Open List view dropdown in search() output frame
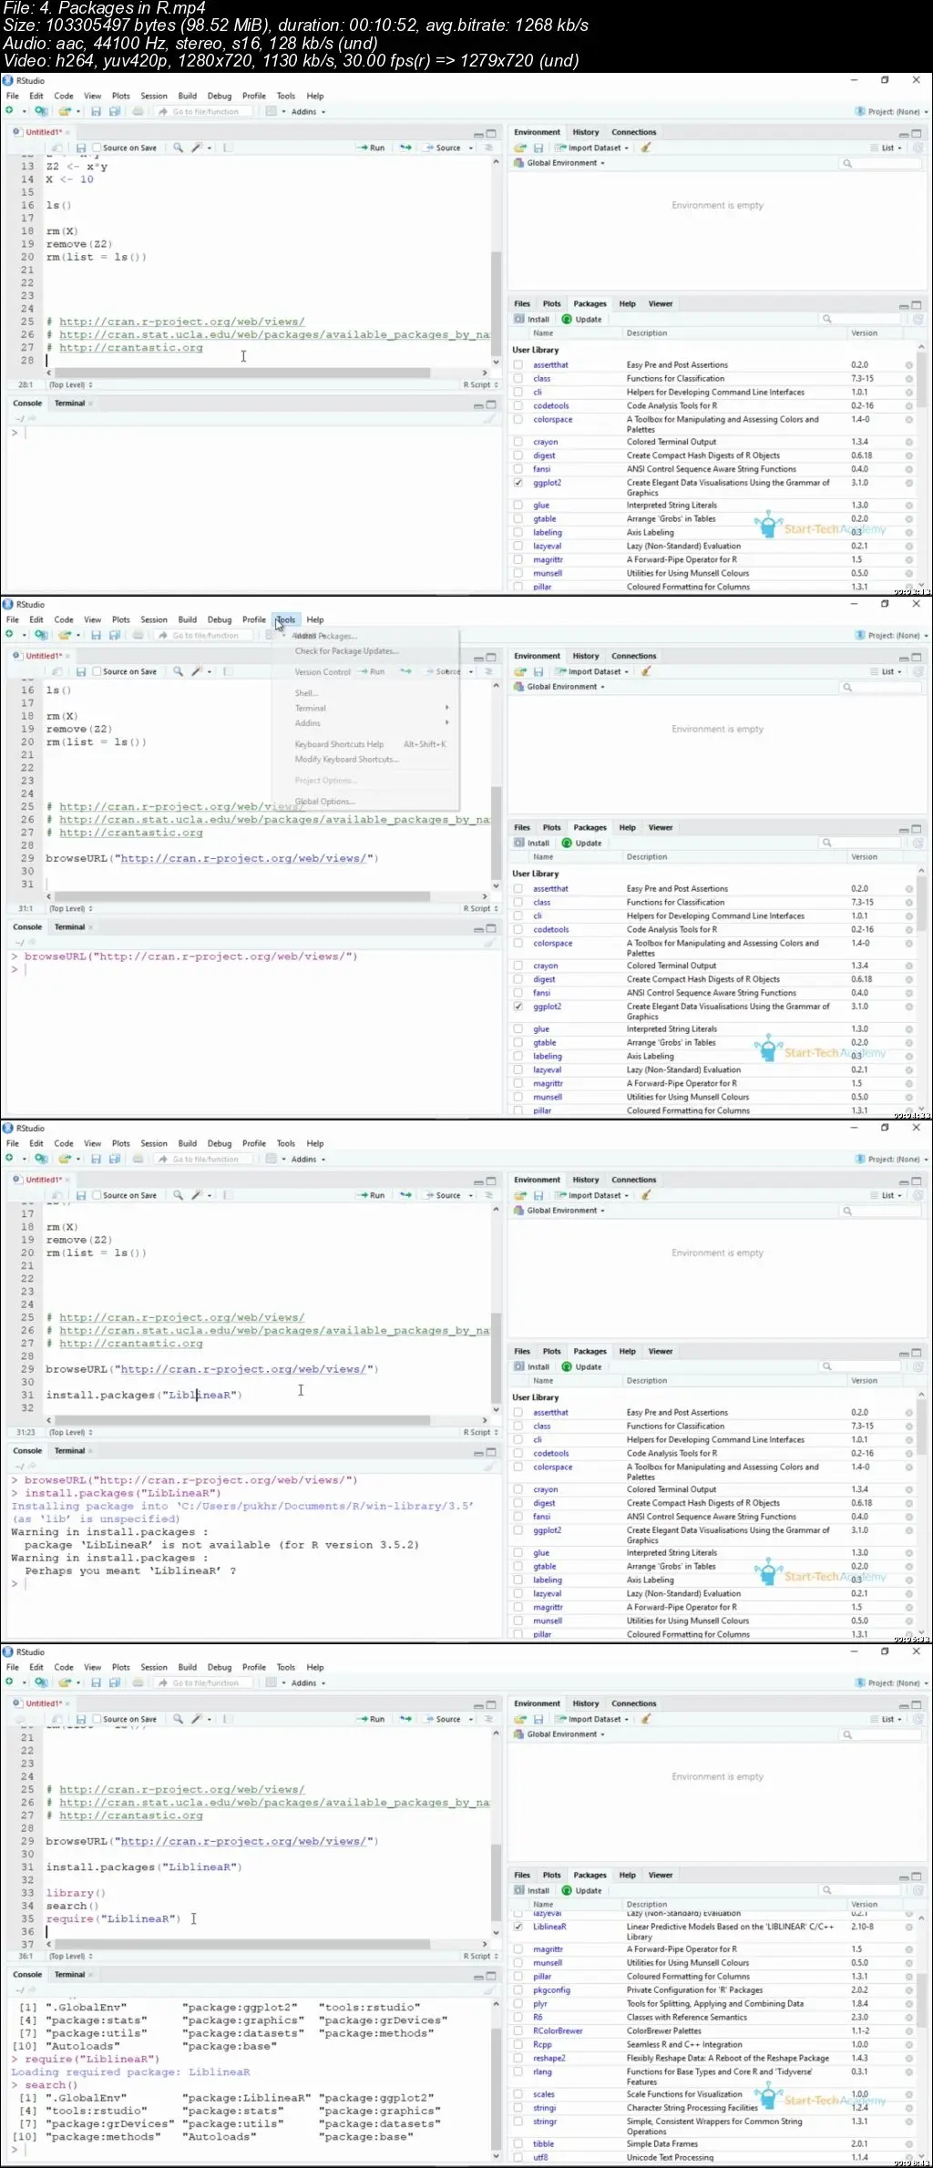 pyautogui.click(x=886, y=1719)
